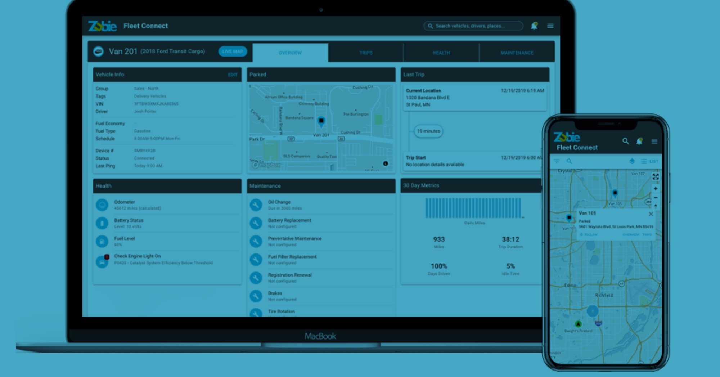Tap the vehicle cluster marker on phone map
Image resolution: width=720 pixels, height=377 pixels.
[593, 311]
